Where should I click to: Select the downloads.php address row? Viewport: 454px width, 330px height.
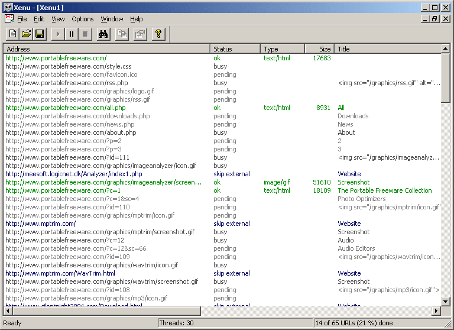coord(222,116)
